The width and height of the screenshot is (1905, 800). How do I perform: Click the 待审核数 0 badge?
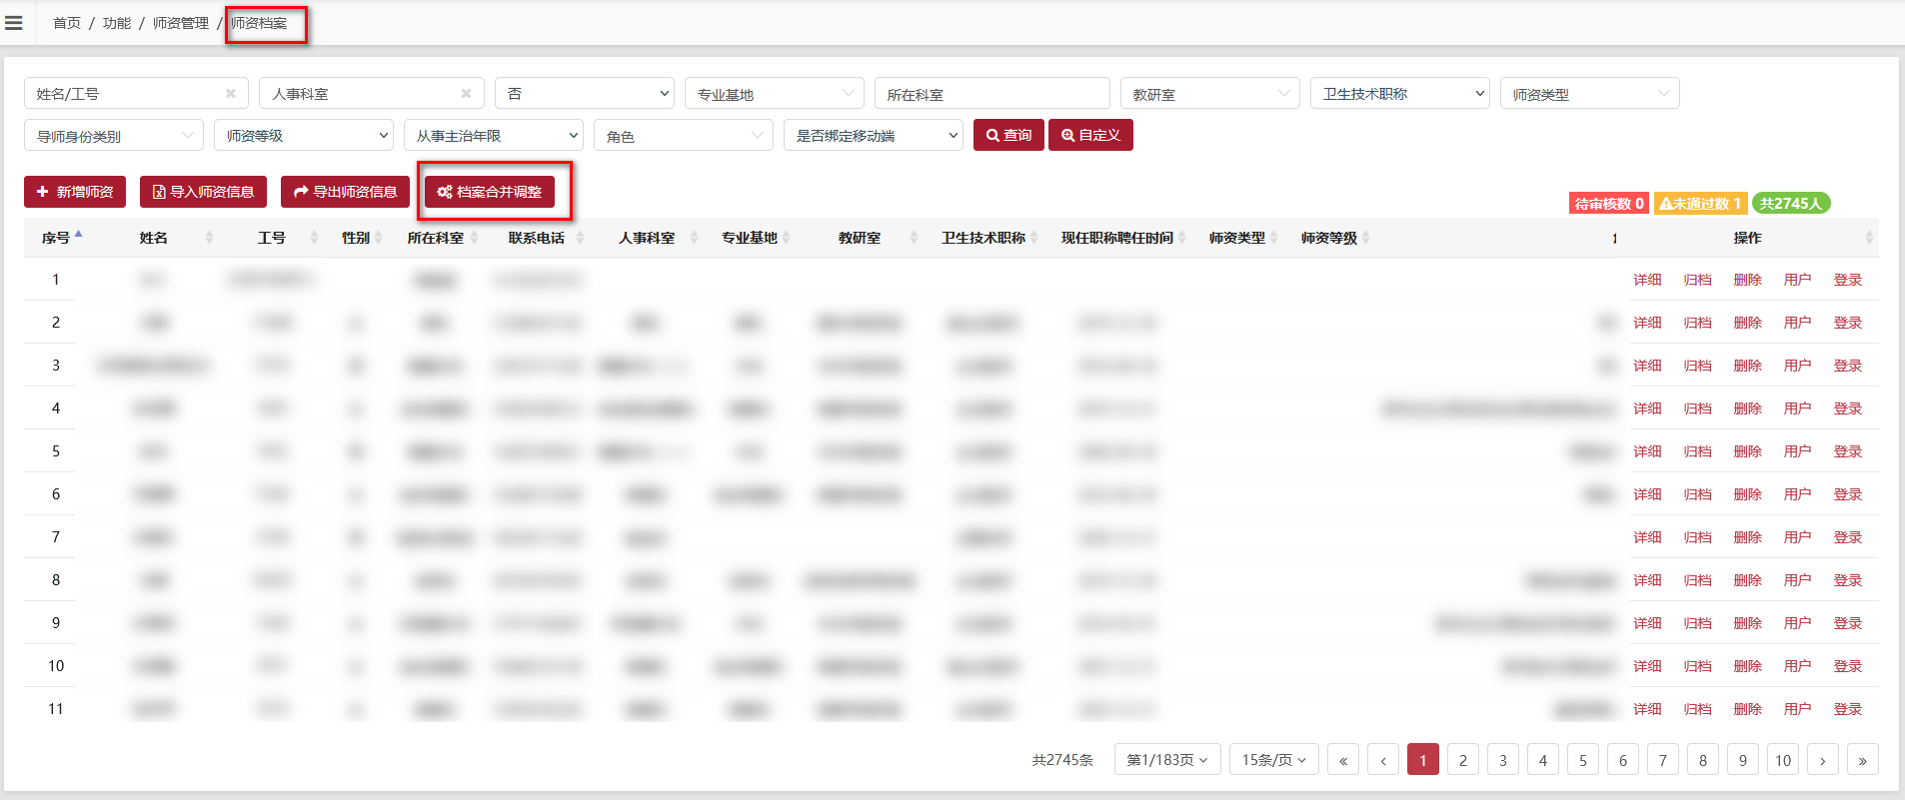point(1609,204)
